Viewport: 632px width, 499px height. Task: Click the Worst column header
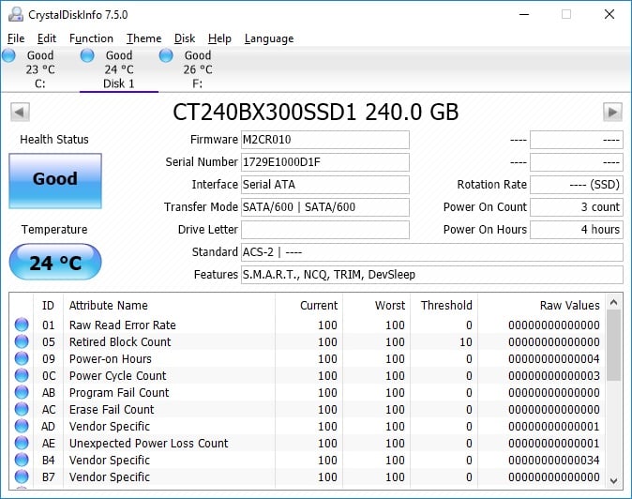(377, 306)
